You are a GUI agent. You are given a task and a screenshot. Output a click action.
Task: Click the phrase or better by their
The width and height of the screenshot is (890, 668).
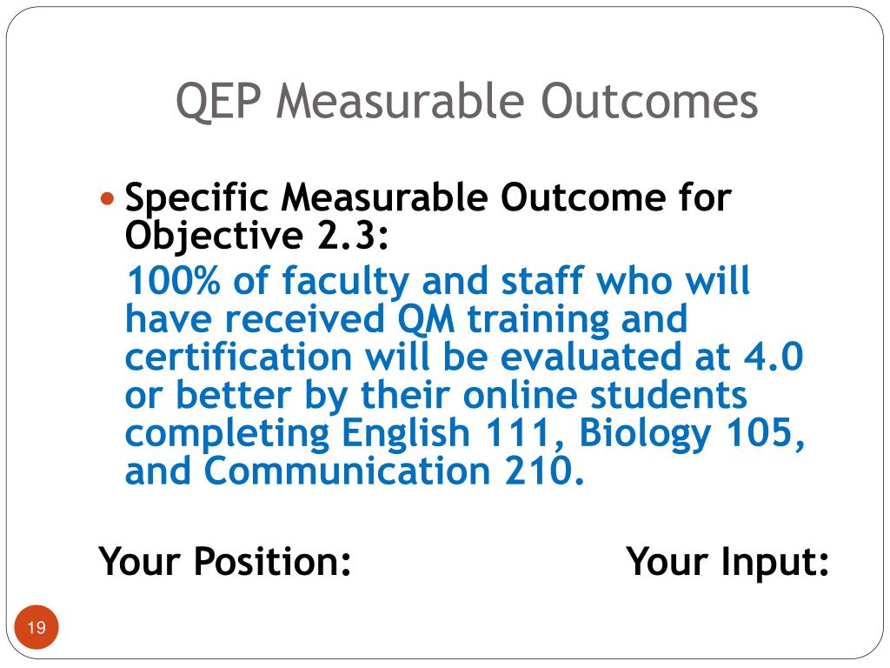coord(288,395)
